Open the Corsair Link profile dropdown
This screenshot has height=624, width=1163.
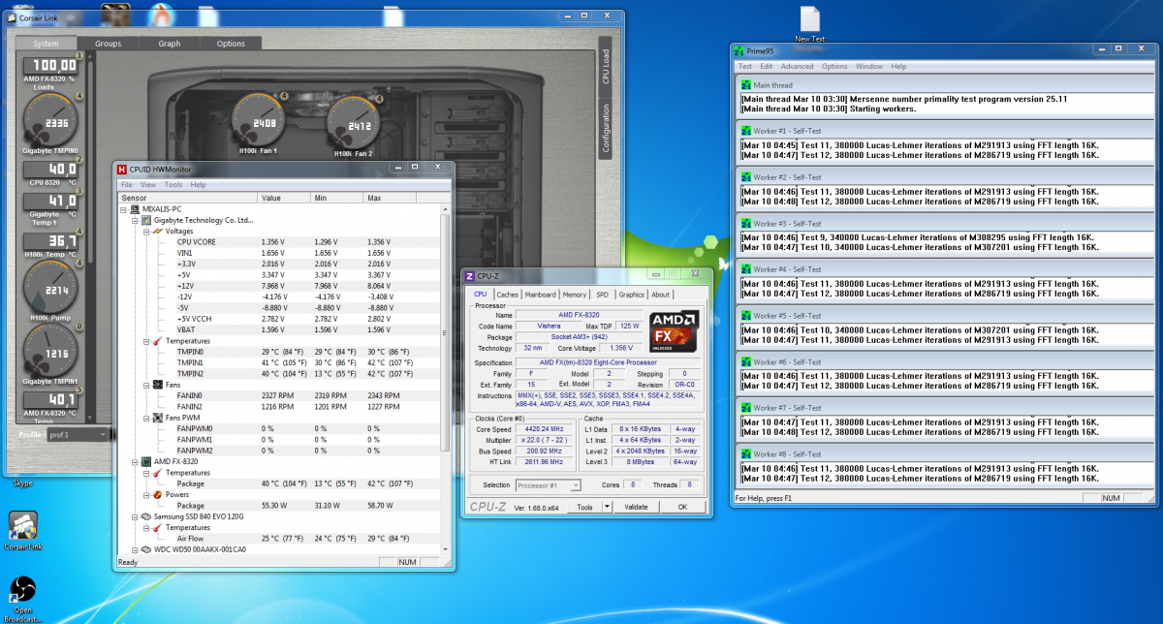tap(78, 435)
